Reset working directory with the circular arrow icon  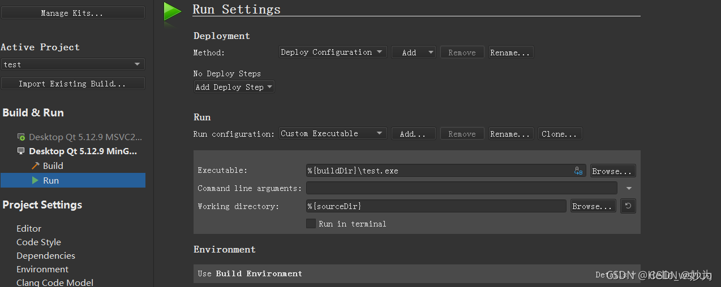coord(628,206)
